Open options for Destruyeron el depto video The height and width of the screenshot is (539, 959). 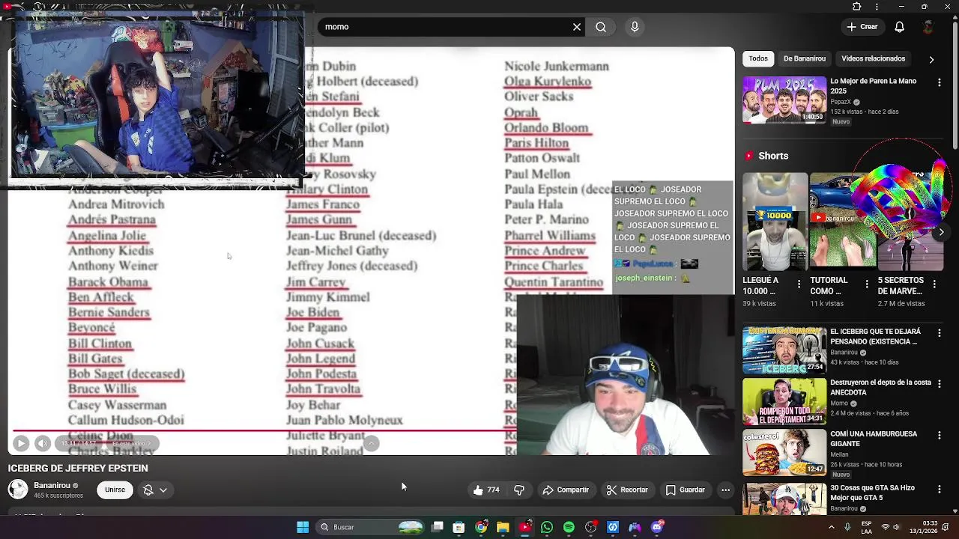click(940, 383)
